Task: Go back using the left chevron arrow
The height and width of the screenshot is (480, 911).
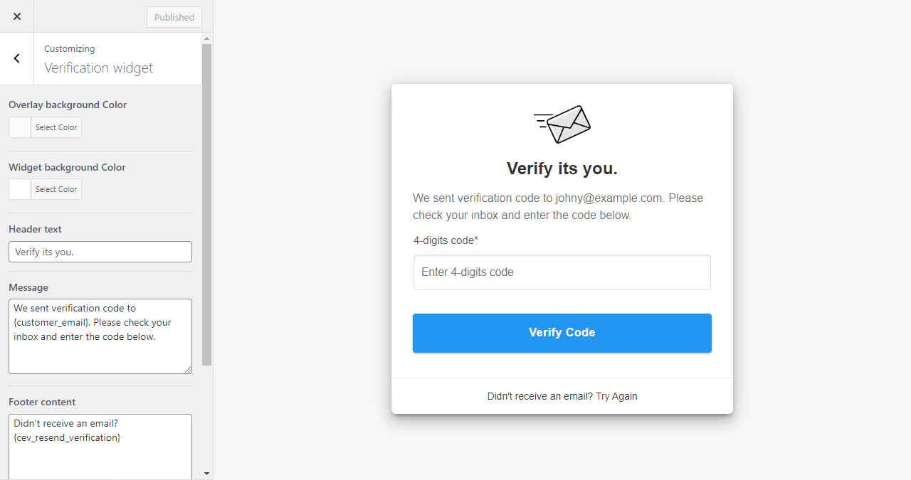Action: pyautogui.click(x=17, y=58)
